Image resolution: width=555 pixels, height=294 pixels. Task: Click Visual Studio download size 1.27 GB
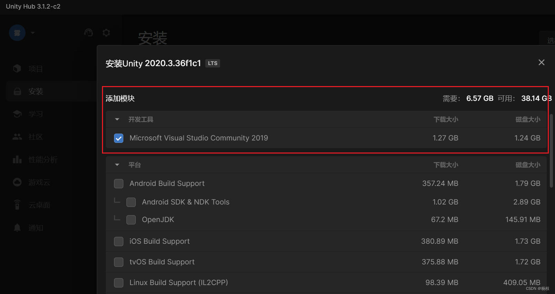pos(445,138)
